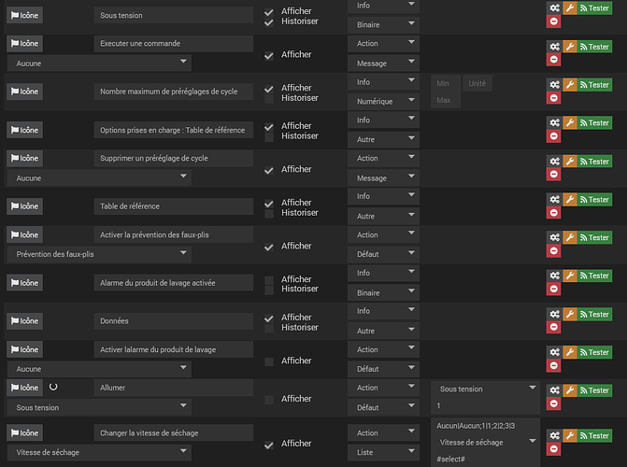Click red minus for Supprimer un préréglage
627x467 pixels.
tap(554, 176)
